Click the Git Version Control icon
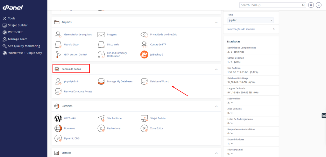The width and height of the screenshot is (326, 157). 58,55
